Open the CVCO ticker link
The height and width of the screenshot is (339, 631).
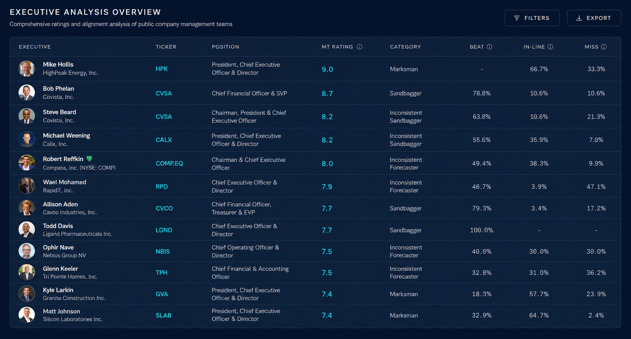(164, 208)
